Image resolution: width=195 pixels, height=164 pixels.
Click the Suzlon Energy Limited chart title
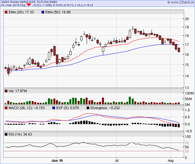click(x=29, y=2)
